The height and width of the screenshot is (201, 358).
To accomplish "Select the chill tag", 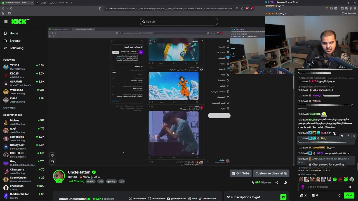I will point(101,181).
